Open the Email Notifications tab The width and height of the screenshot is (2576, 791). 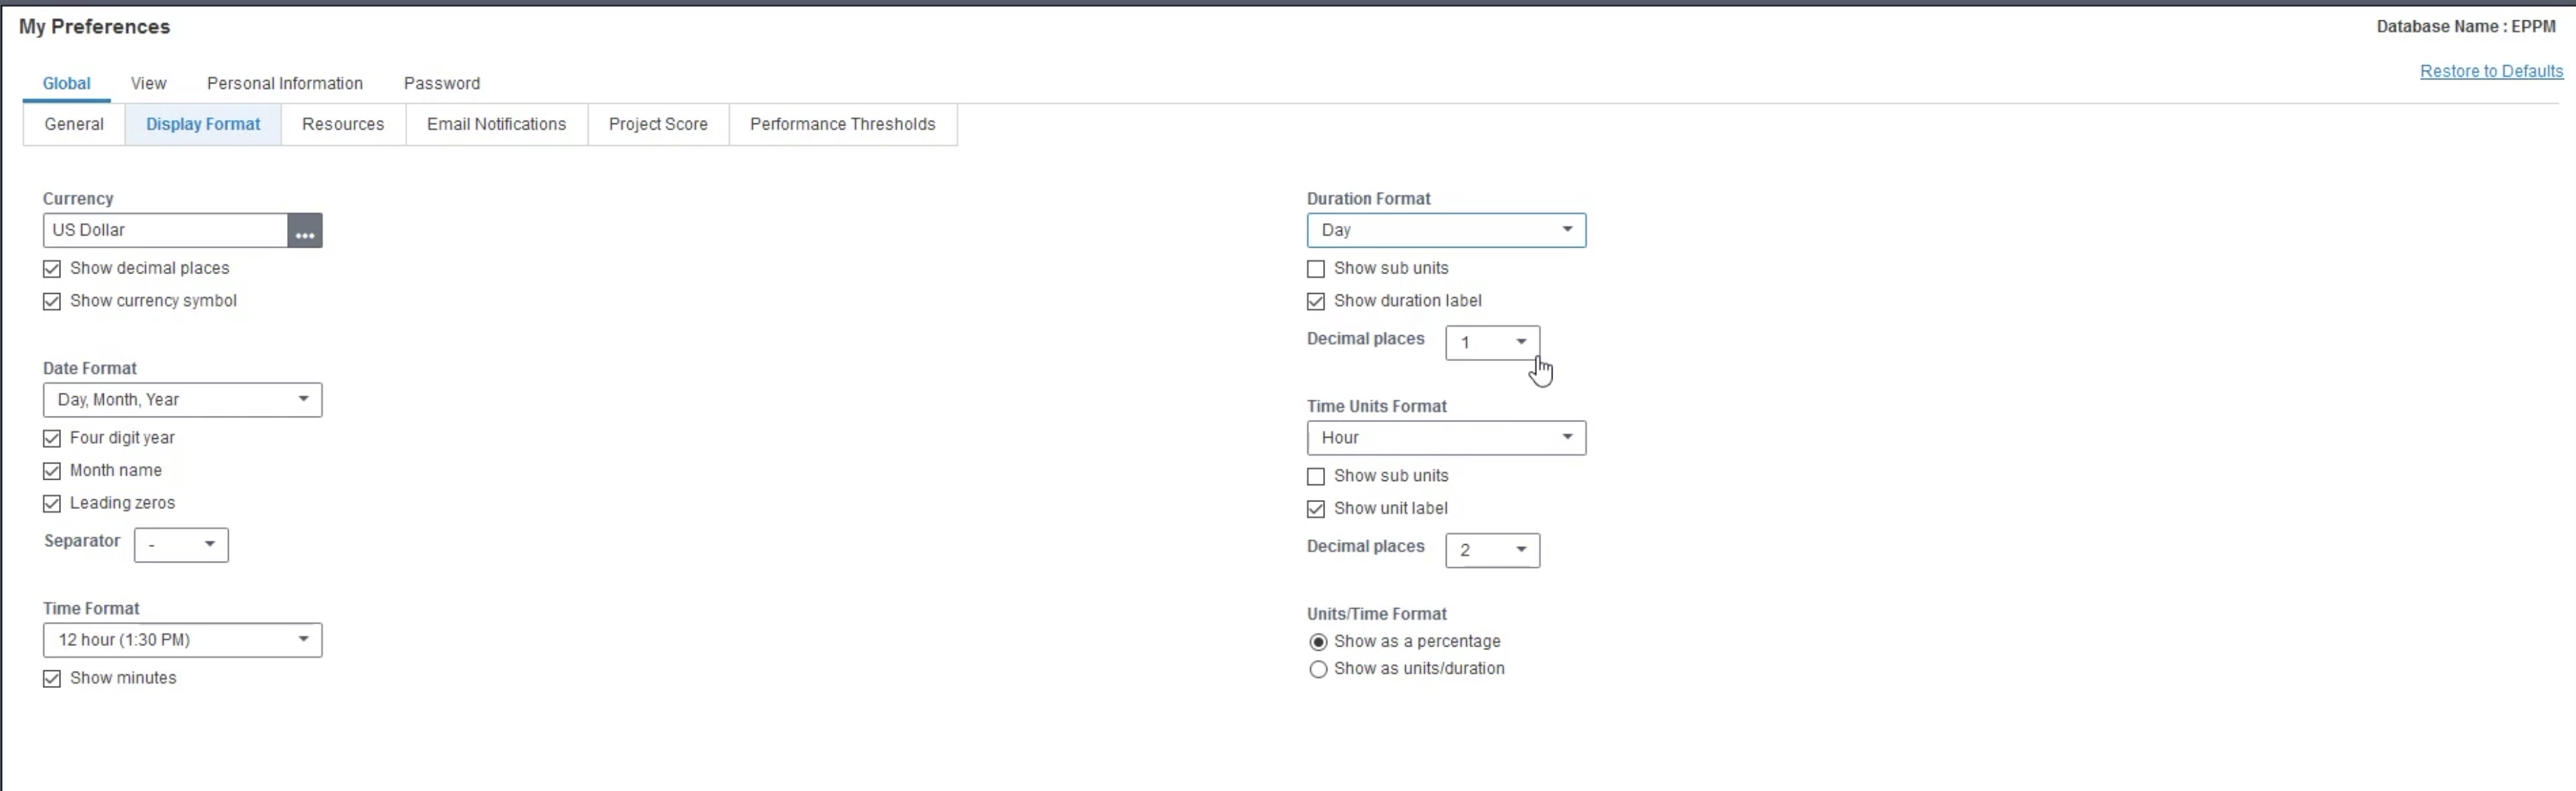(x=496, y=124)
